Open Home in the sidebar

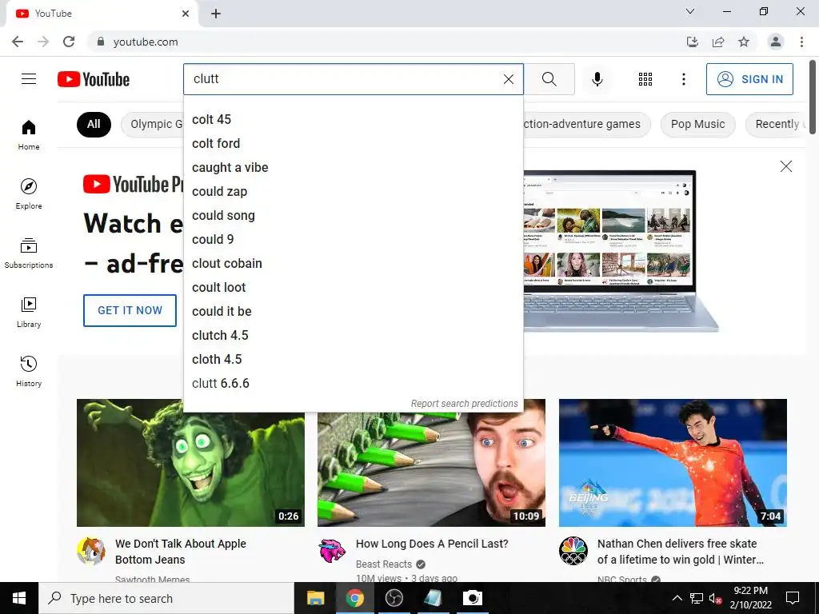coord(29,134)
